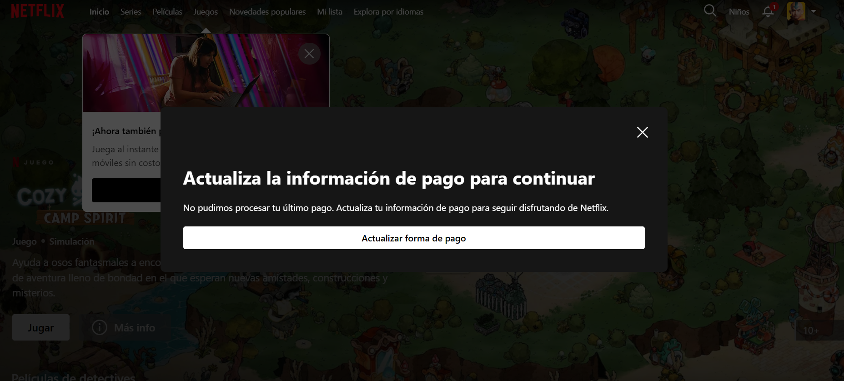Open the Películas section

[167, 12]
